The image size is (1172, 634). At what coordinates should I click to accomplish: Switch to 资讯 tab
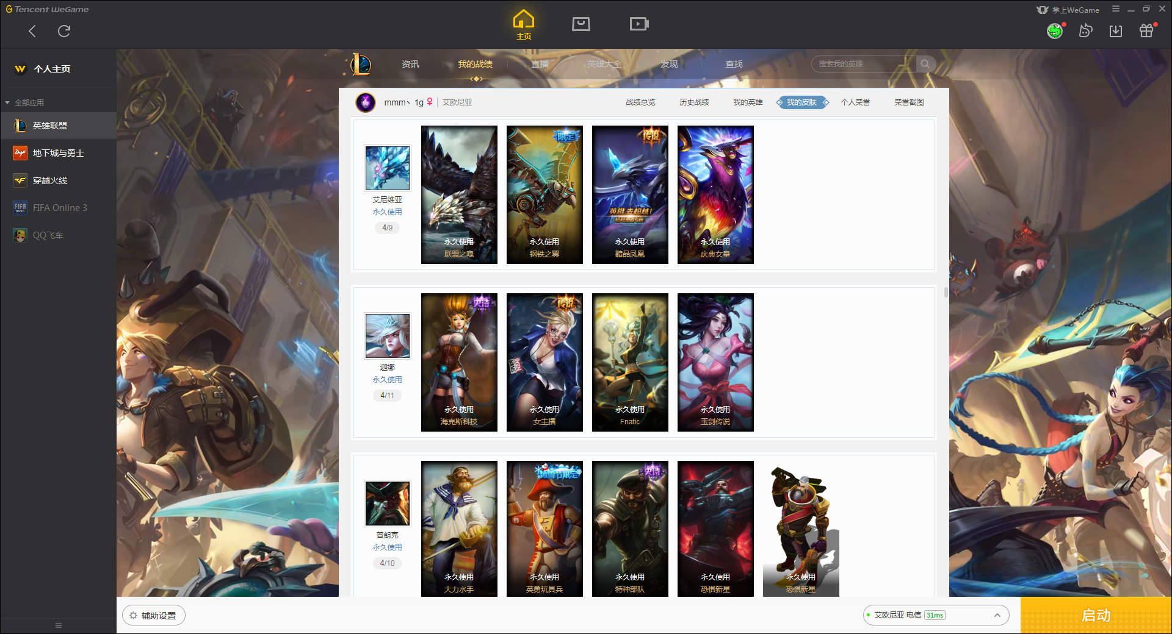coord(410,64)
